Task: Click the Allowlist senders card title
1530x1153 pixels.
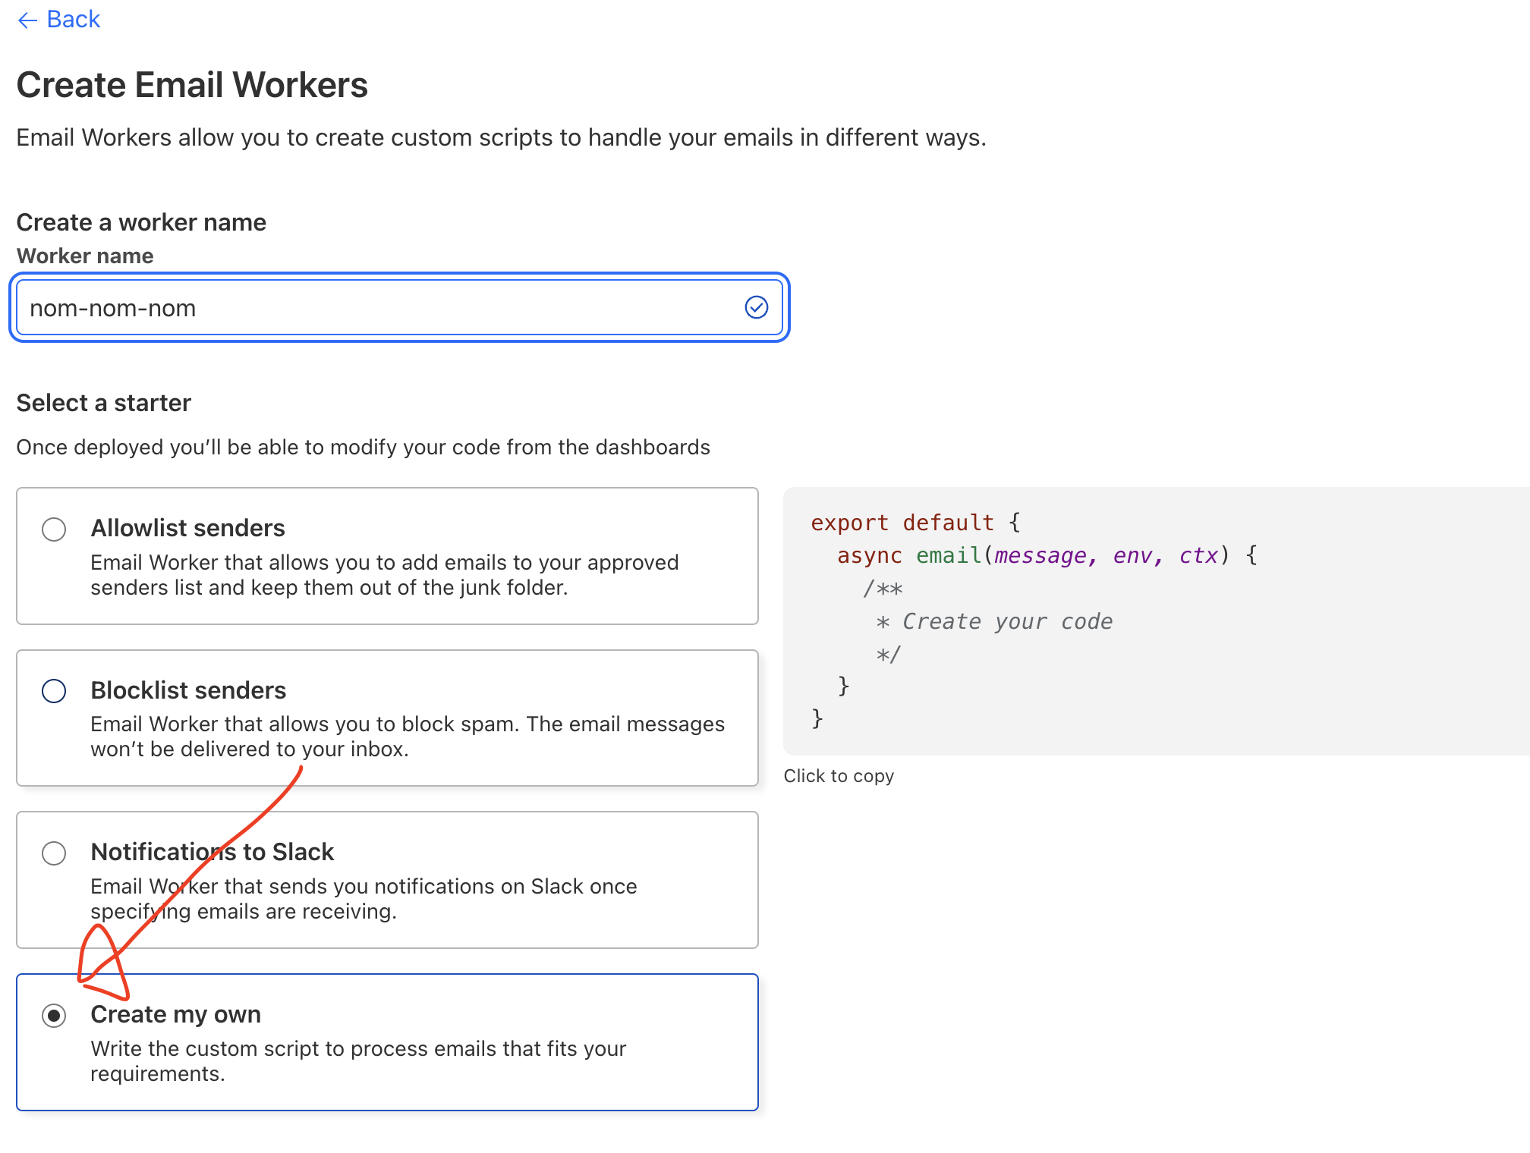Action: coord(187,528)
